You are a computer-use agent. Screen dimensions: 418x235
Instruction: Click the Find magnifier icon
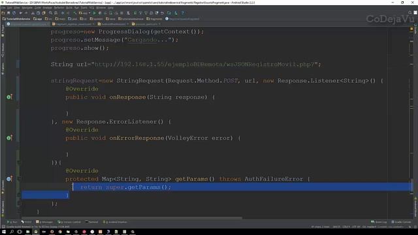coord(50,13)
